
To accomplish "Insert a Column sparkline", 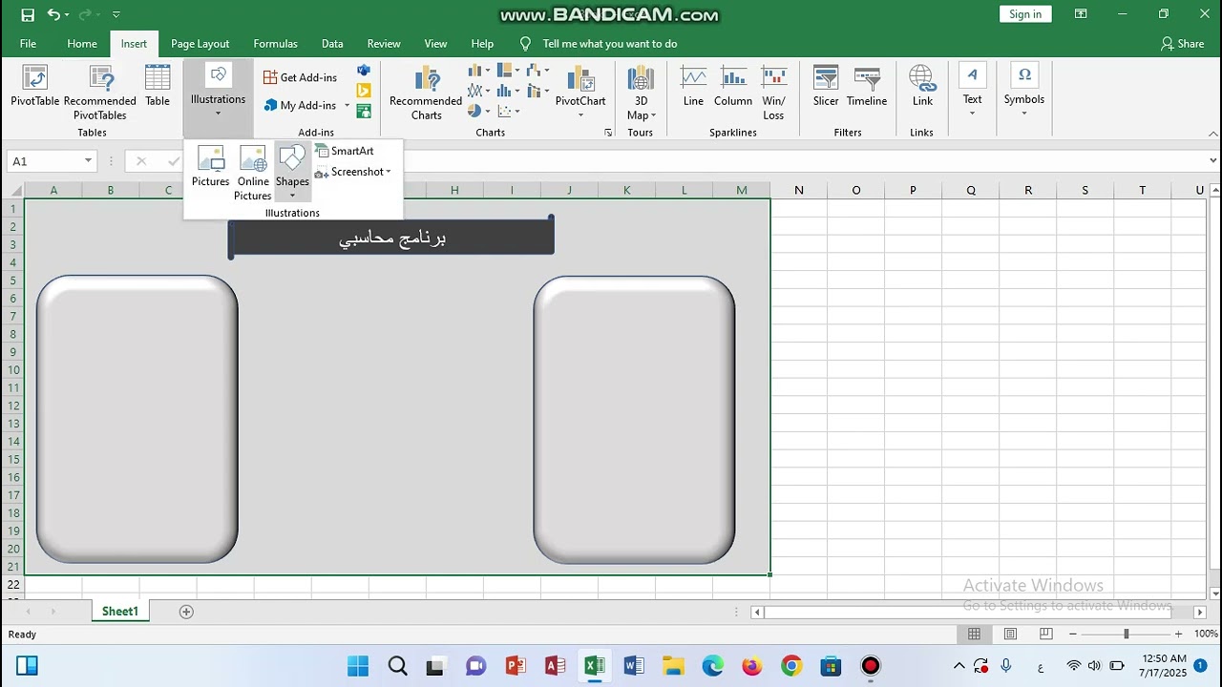I will [733, 87].
